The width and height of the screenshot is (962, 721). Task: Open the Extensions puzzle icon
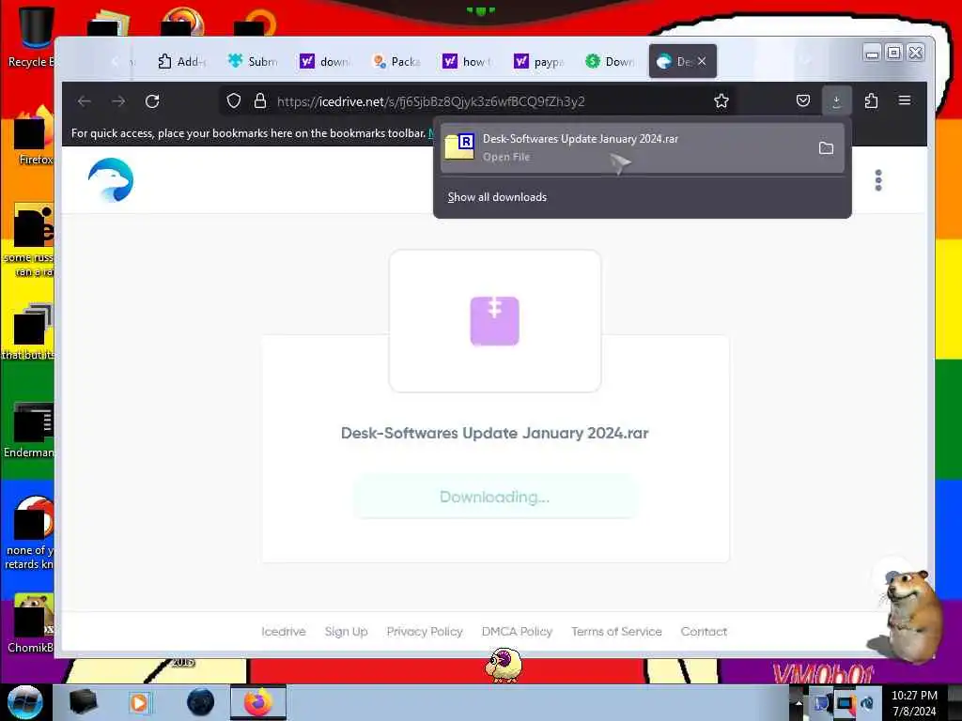871,100
